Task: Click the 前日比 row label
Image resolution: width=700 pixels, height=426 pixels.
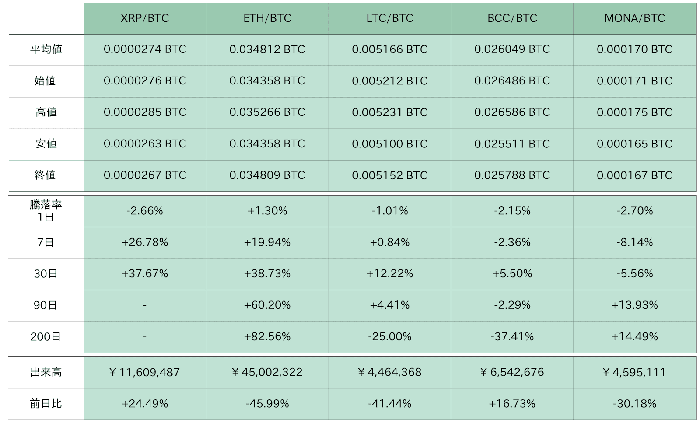Action: coord(46,404)
